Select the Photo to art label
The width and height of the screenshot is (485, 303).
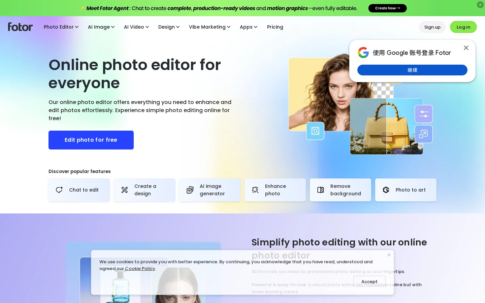pyautogui.click(x=411, y=190)
